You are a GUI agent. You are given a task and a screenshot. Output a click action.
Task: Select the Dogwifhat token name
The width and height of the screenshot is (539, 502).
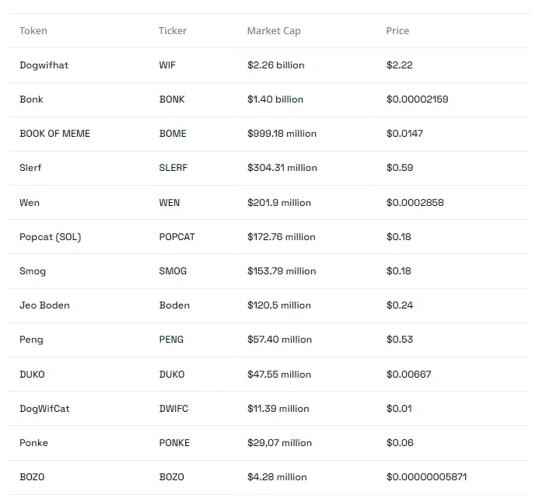tap(44, 65)
